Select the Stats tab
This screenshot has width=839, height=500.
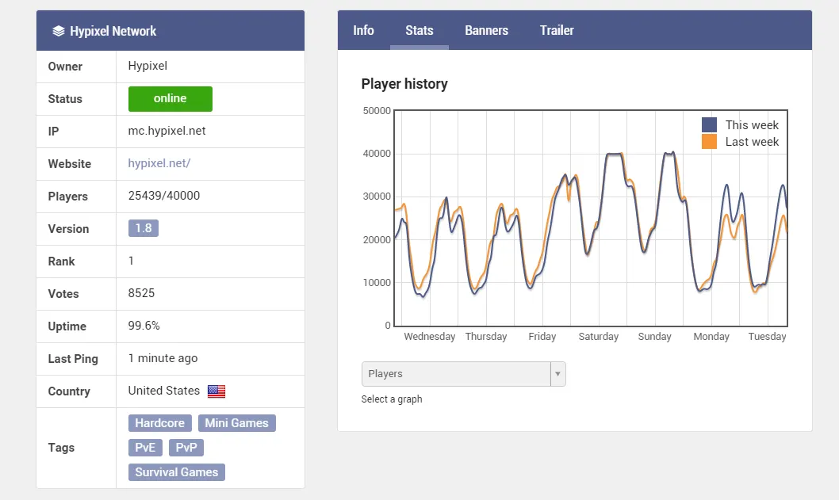419,30
